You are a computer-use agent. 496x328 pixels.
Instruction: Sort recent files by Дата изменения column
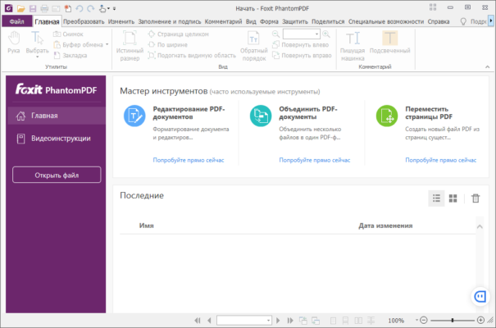click(x=385, y=225)
